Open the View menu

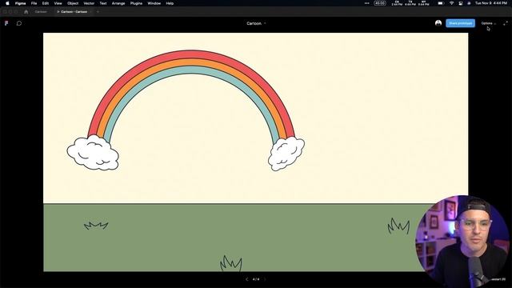[x=58, y=3]
